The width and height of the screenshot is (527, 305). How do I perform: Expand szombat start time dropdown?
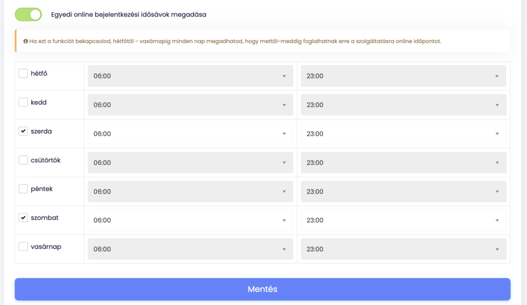[190, 220]
